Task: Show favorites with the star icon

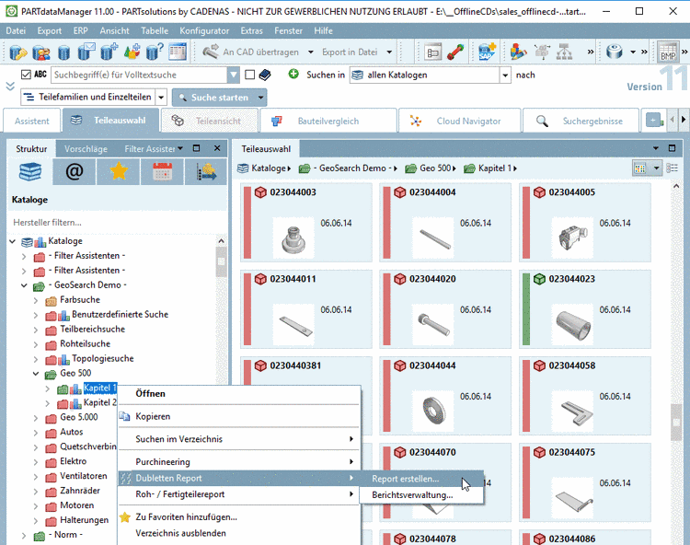Action: coord(119,171)
